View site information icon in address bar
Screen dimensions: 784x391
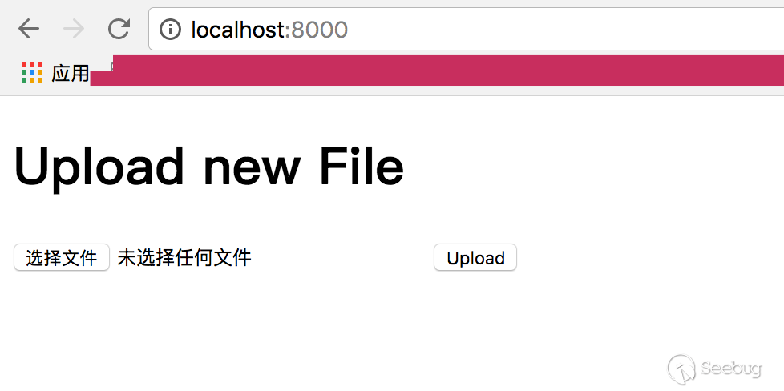pos(170,30)
